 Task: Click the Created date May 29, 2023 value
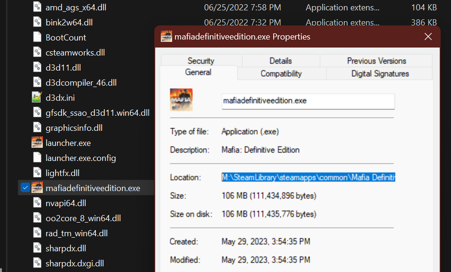pyautogui.click(x=266, y=241)
